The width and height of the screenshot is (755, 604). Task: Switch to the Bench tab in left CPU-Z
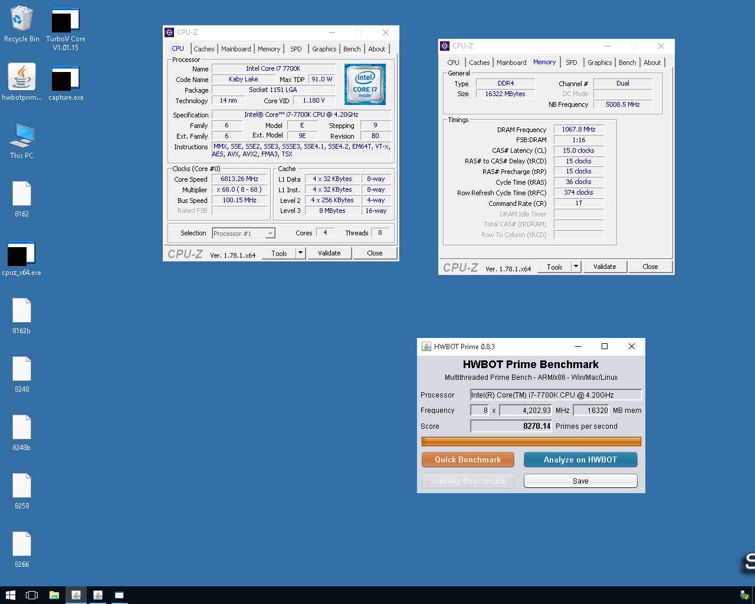(352, 49)
